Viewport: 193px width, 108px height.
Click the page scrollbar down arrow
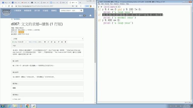tap(95, 103)
